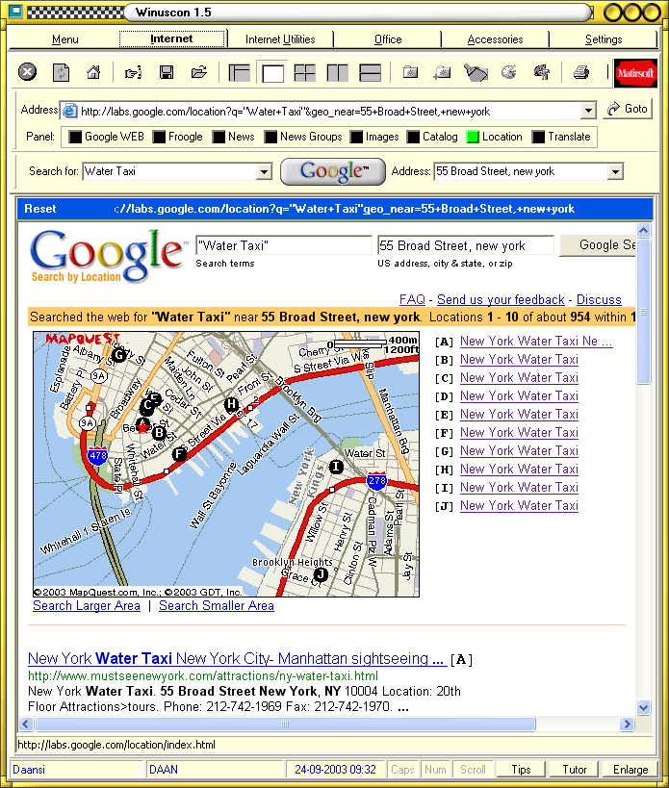
Task: Click the Search Larger Area link
Action: coord(87,605)
